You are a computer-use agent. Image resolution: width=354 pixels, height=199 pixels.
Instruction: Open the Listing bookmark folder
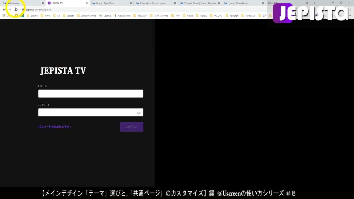(x=32, y=16)
